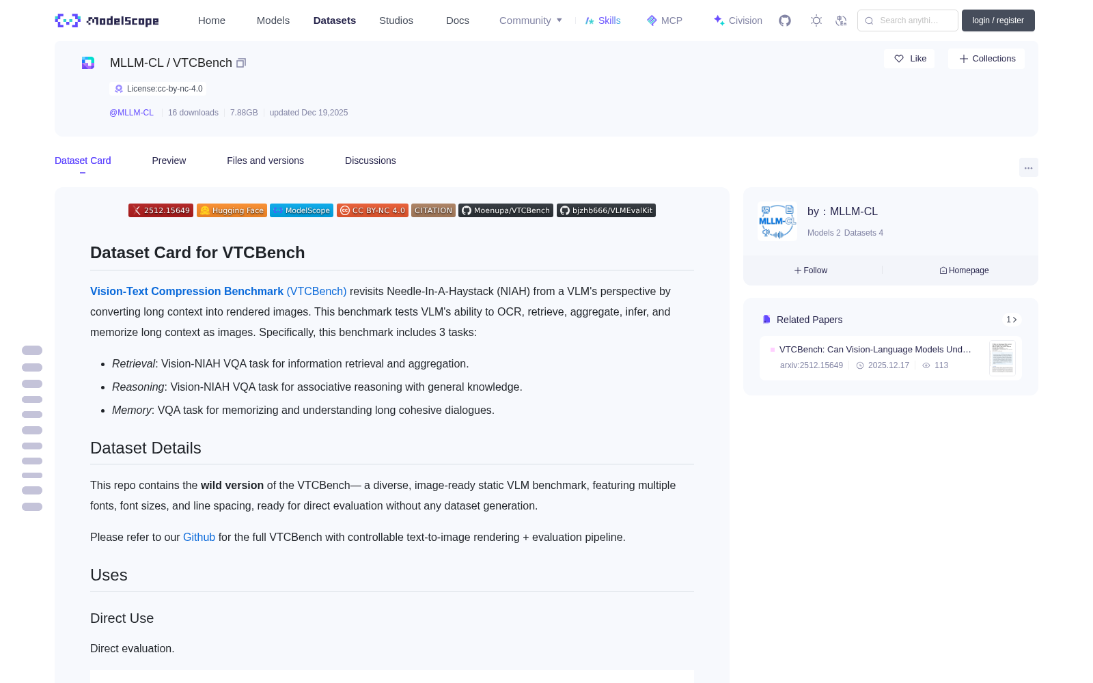
Task: Open the @MLLM-CL owner link
Action: (131, 113)
